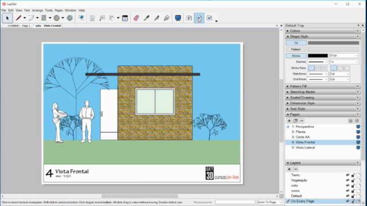
Task: Choose the Text tool
Action: click(92, 18)
